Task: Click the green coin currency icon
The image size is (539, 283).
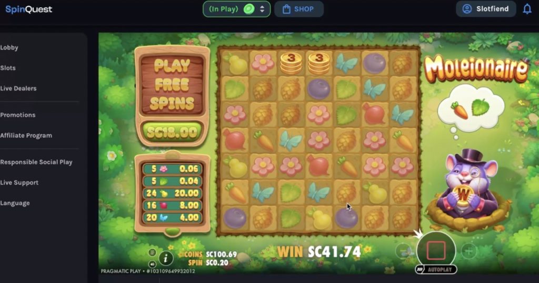Action: 249,9
